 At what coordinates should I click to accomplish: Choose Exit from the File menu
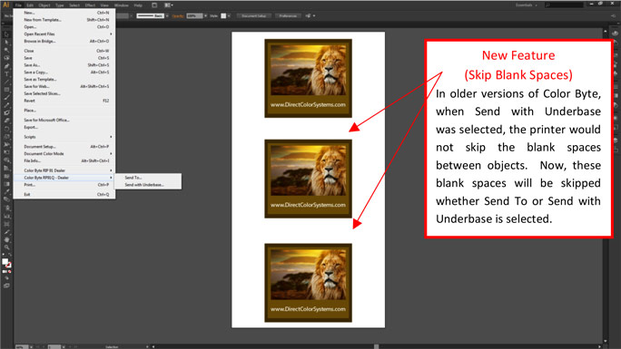[x=64, y=194]
